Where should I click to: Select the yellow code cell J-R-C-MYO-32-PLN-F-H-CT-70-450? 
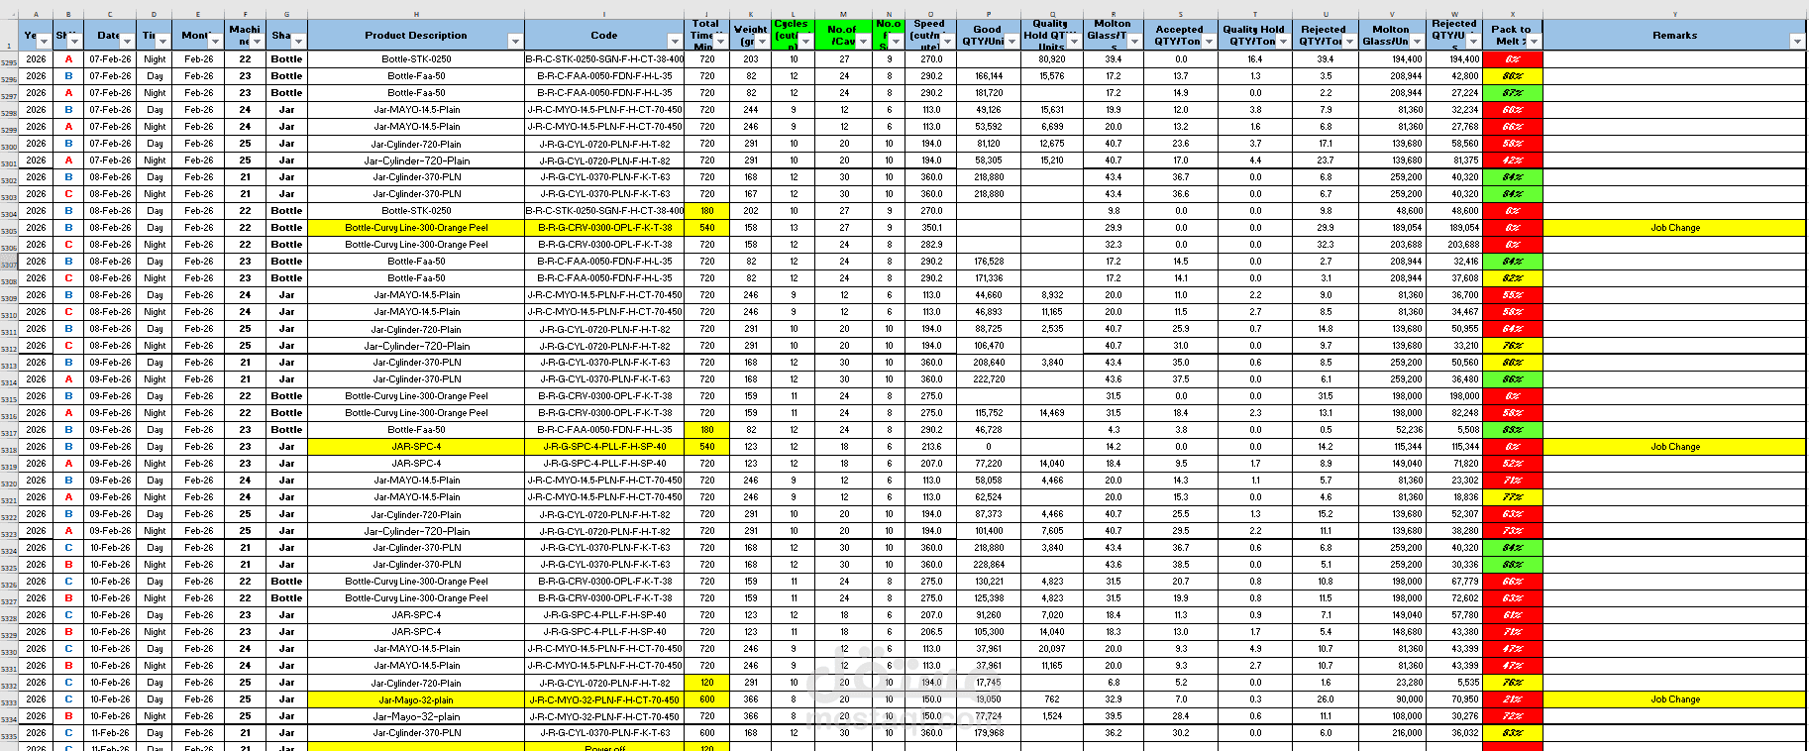pos(604,699)
